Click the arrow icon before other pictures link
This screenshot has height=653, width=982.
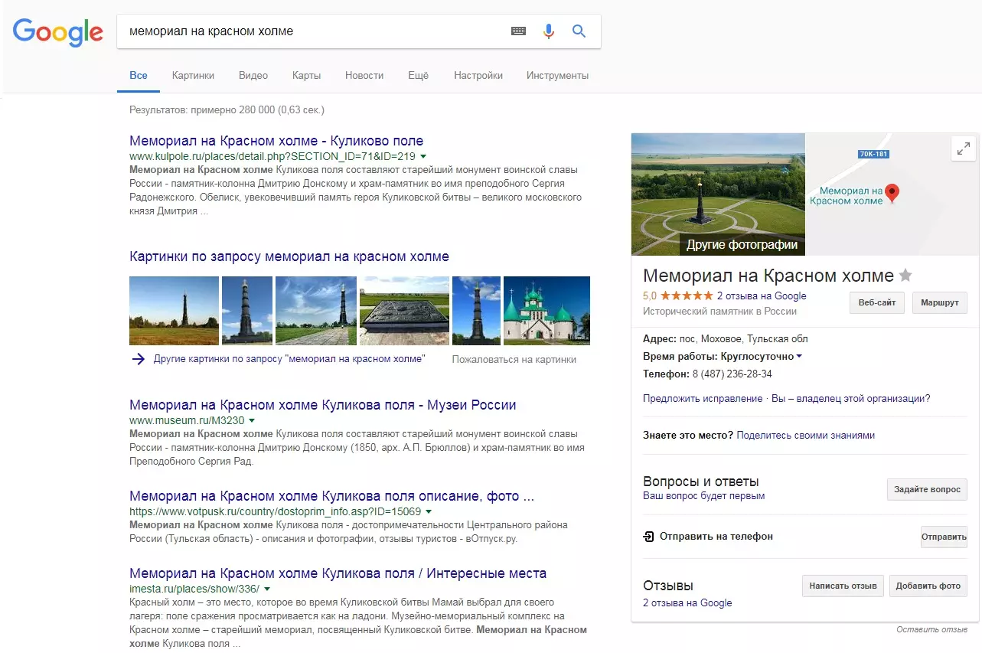pos(138,359)
